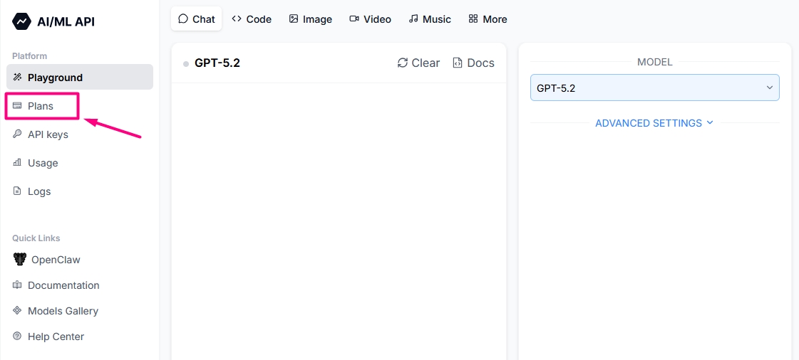Switch to the Image tab
This screenshot has width=799, height=360.
[x=310, y=18]
